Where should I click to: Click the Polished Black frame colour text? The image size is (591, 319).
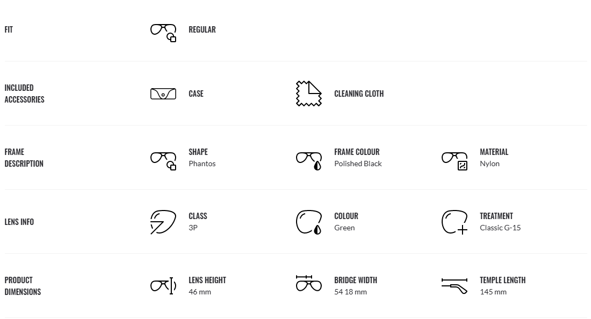click(x=358, y=164)
